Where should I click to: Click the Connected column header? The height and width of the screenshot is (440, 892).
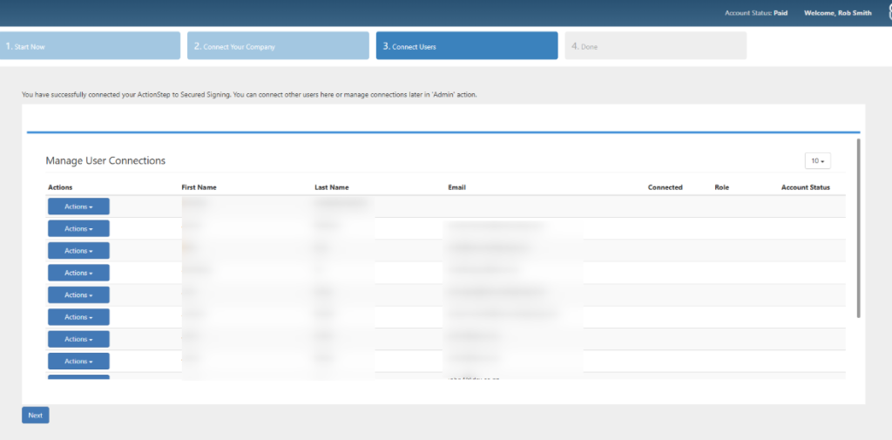click(x=665, y=187)
